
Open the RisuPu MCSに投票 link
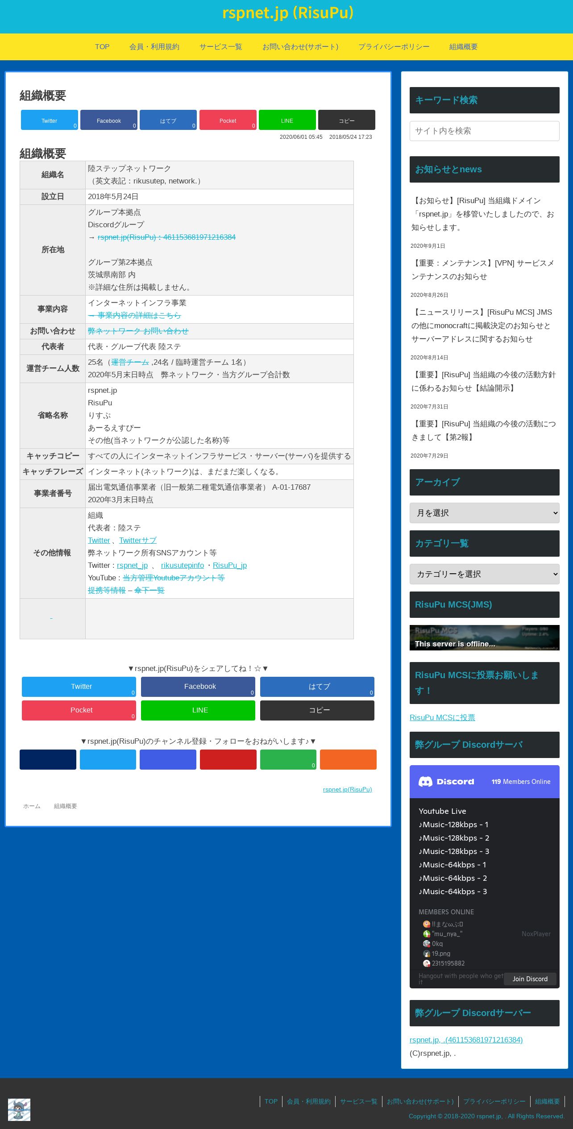click(x=442, y=717)
